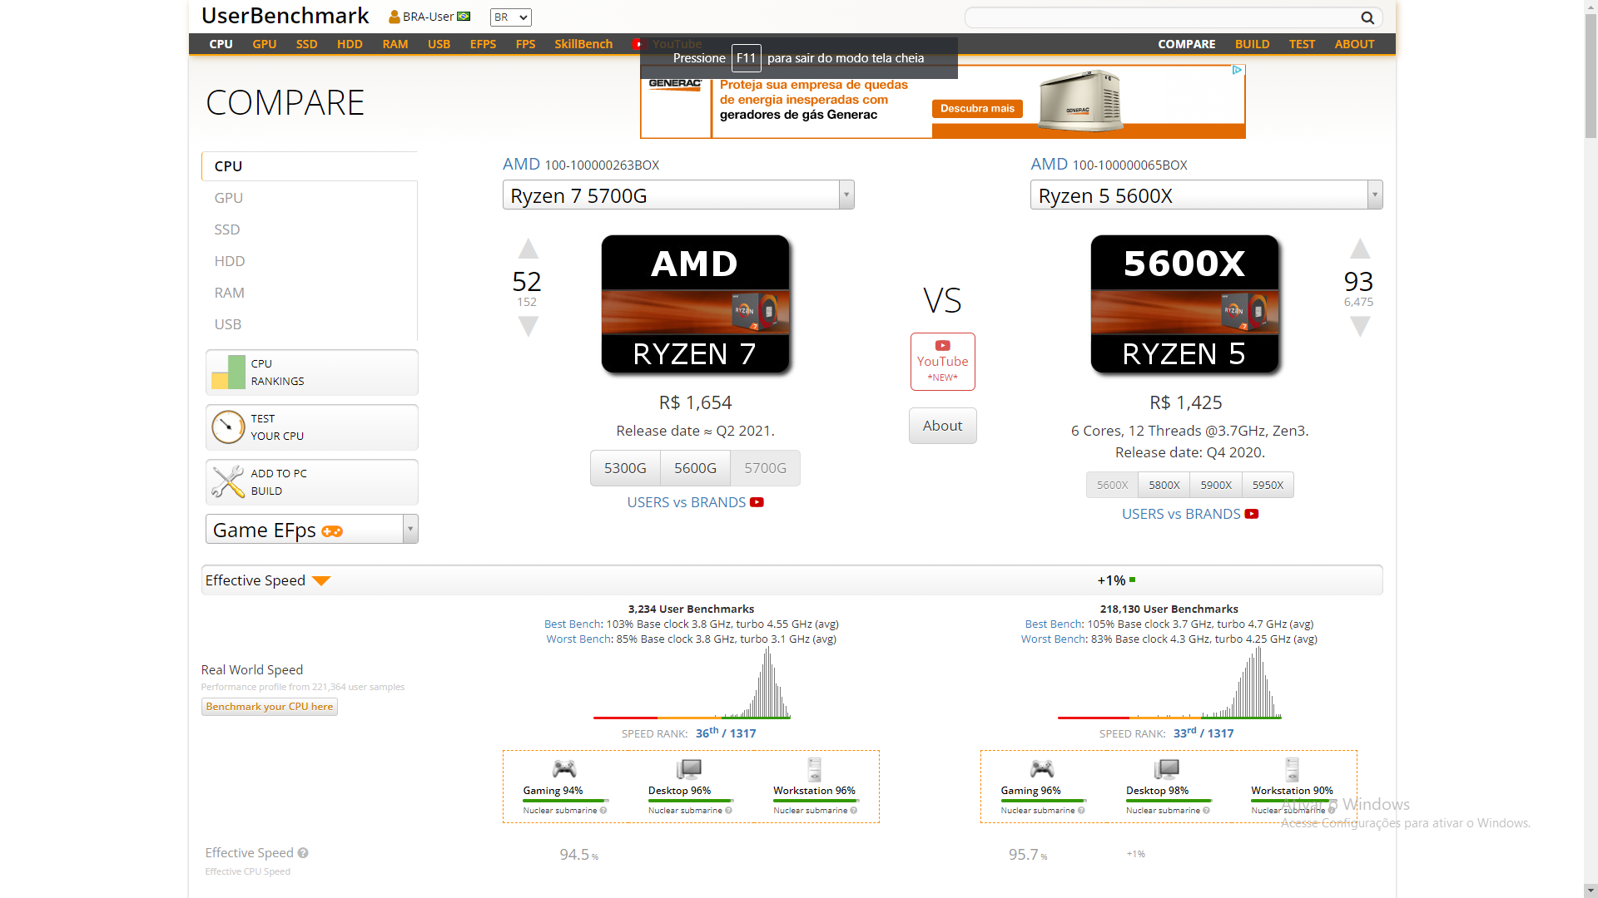Click YouTube icon beside right USERS vs BRANDS
1598x898 pixels.
tap(1252, 514)
